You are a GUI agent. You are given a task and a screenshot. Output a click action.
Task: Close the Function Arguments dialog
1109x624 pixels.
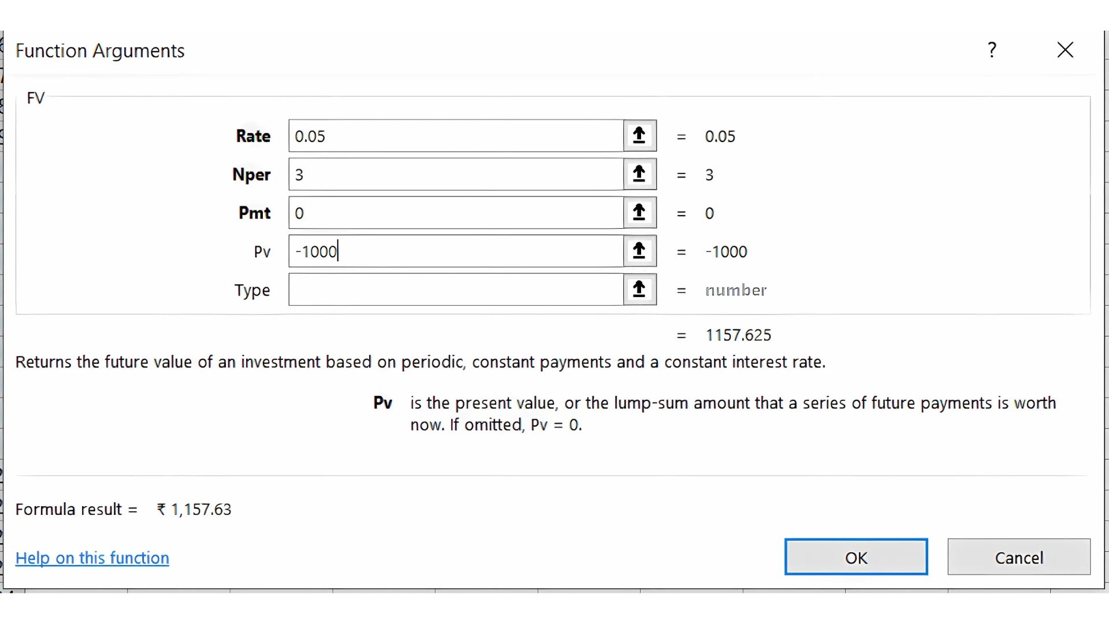(x=1065, y=50)
